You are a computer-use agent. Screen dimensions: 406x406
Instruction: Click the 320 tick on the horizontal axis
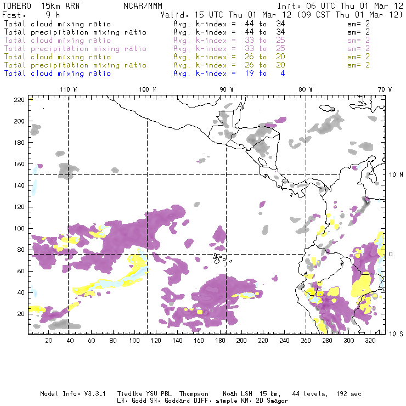point(370,341)
